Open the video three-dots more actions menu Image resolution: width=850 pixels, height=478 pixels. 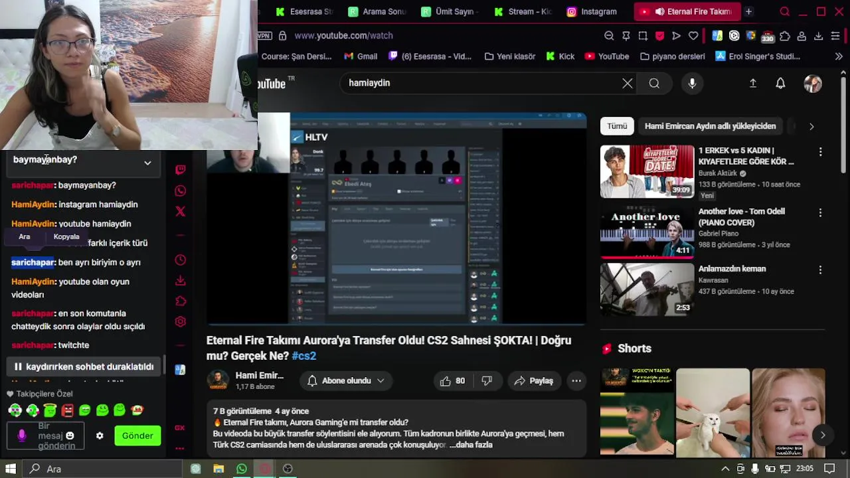(576, 380)
